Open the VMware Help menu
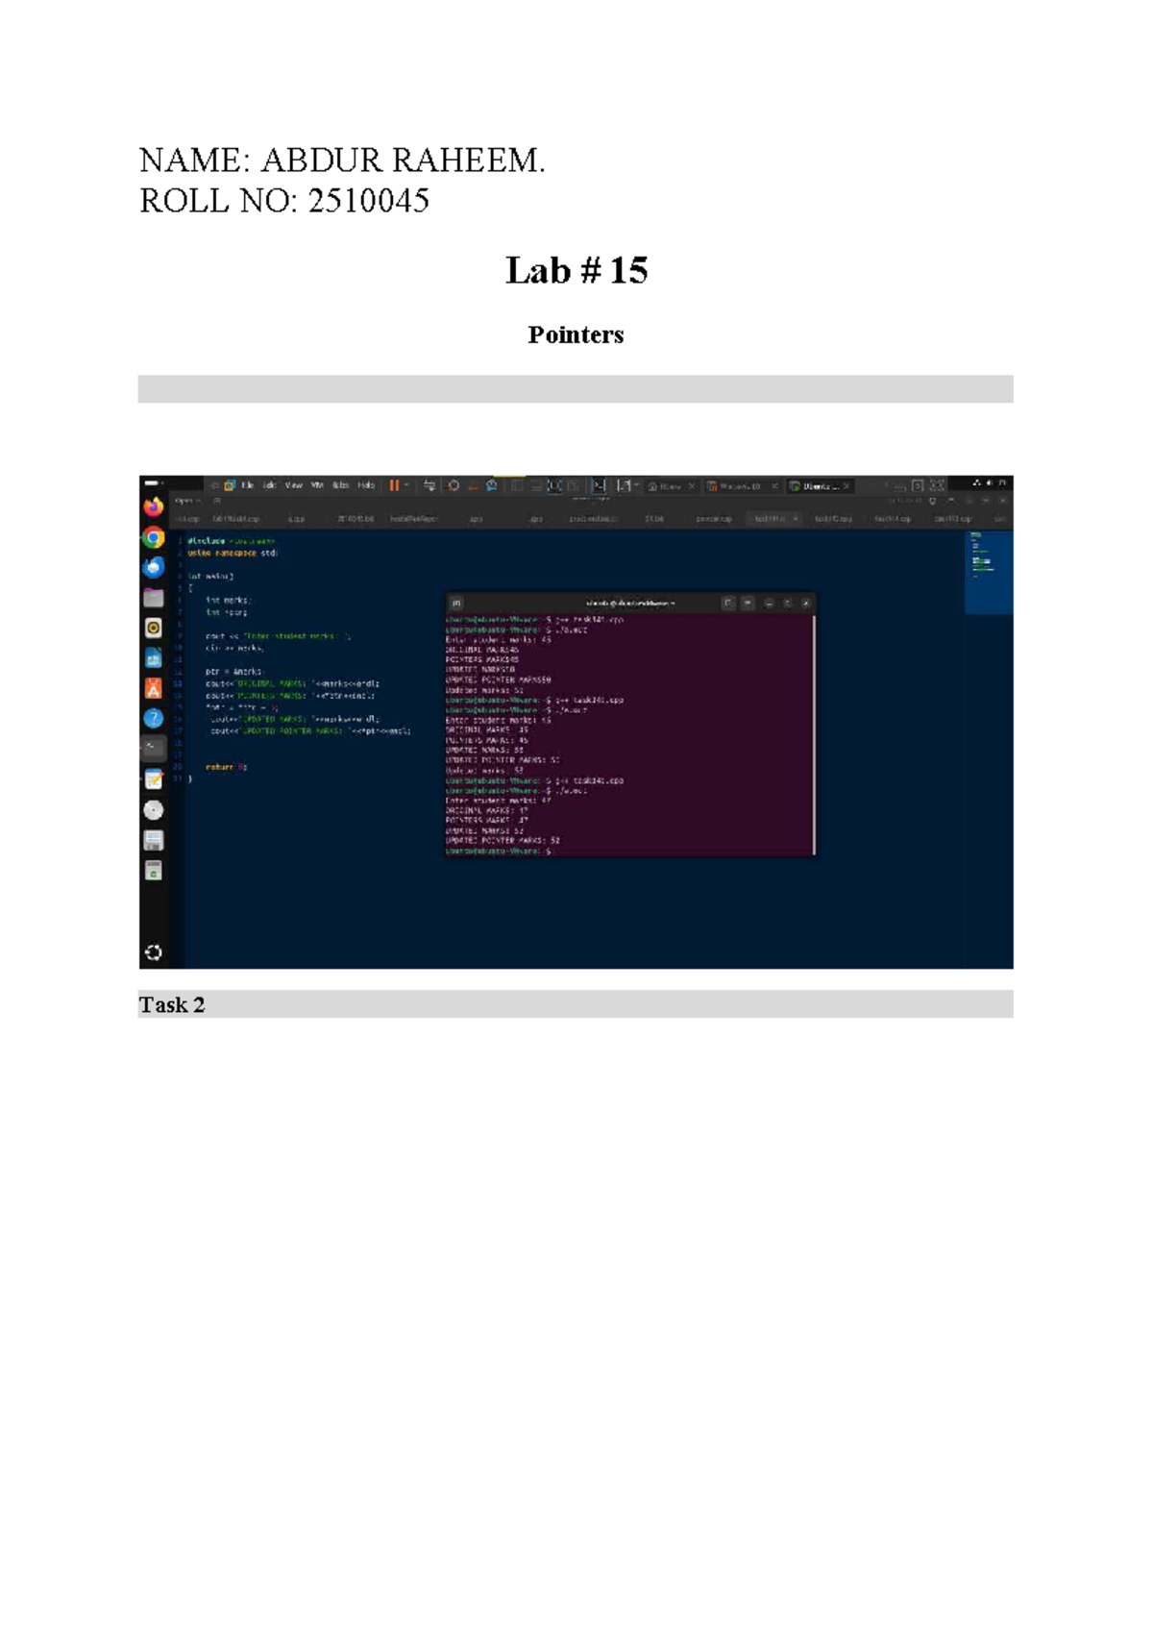 pyautogui.click(x=366, y=486)
